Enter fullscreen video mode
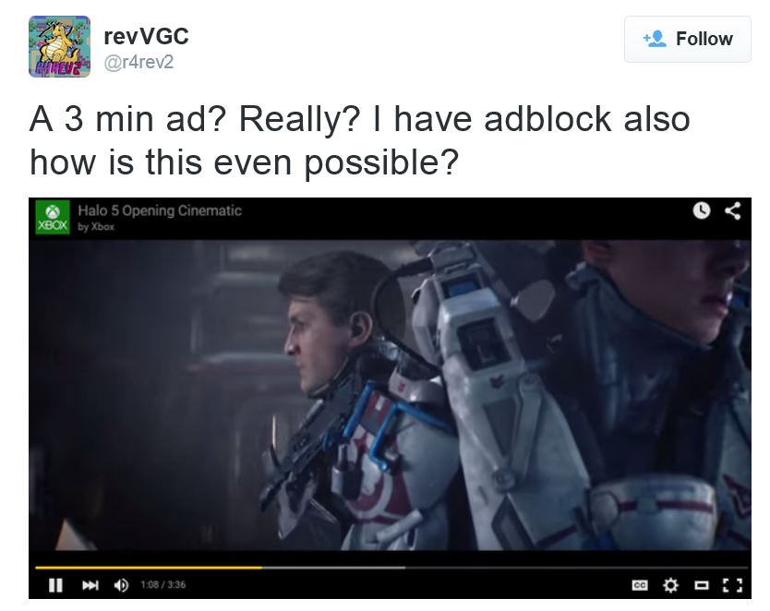Image resolution: width=770 pixels, height=611 pixels. (x=732, y=585)
